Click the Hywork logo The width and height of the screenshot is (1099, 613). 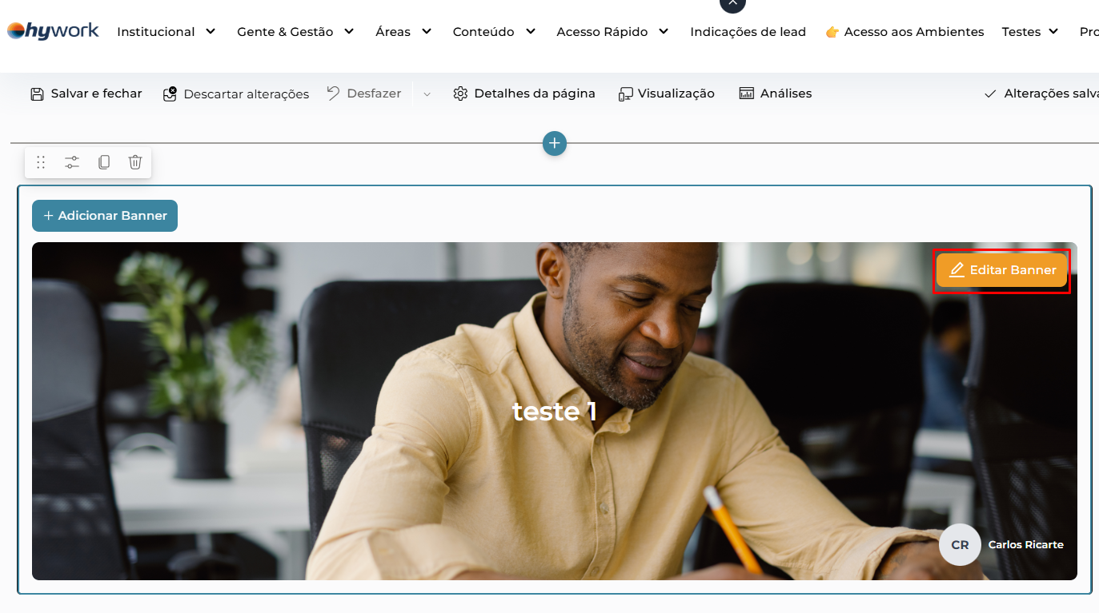point(53,31)
